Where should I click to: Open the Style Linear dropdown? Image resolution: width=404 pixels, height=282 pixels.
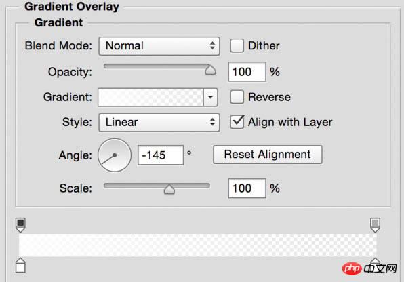pos(159,122)
